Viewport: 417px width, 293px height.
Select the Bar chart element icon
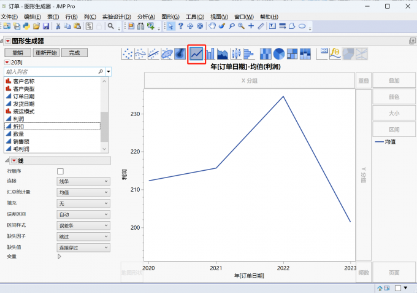click(x=210, y=54)
